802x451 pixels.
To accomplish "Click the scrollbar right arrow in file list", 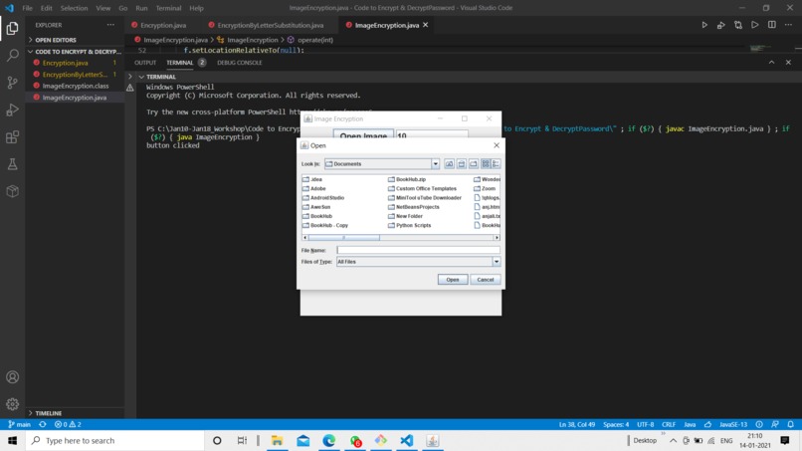I will tap(497, 238).
